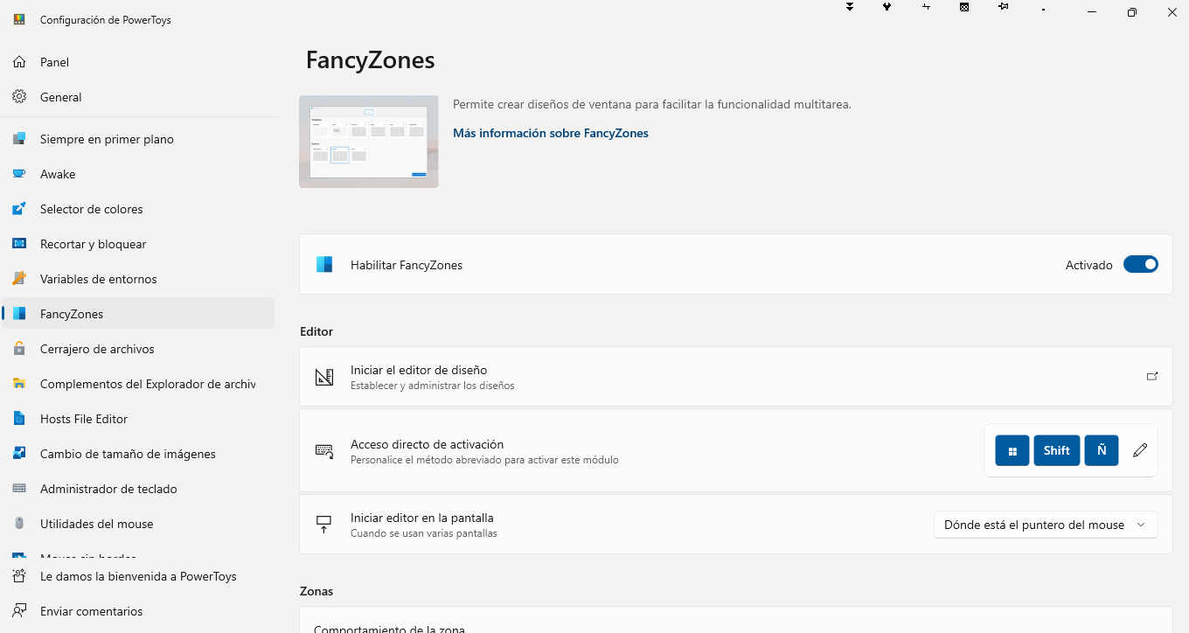Open the Panel page in sidebar
Image resolution: width=1189 pixels, height=633 pixels.
[x=54, y=62]
